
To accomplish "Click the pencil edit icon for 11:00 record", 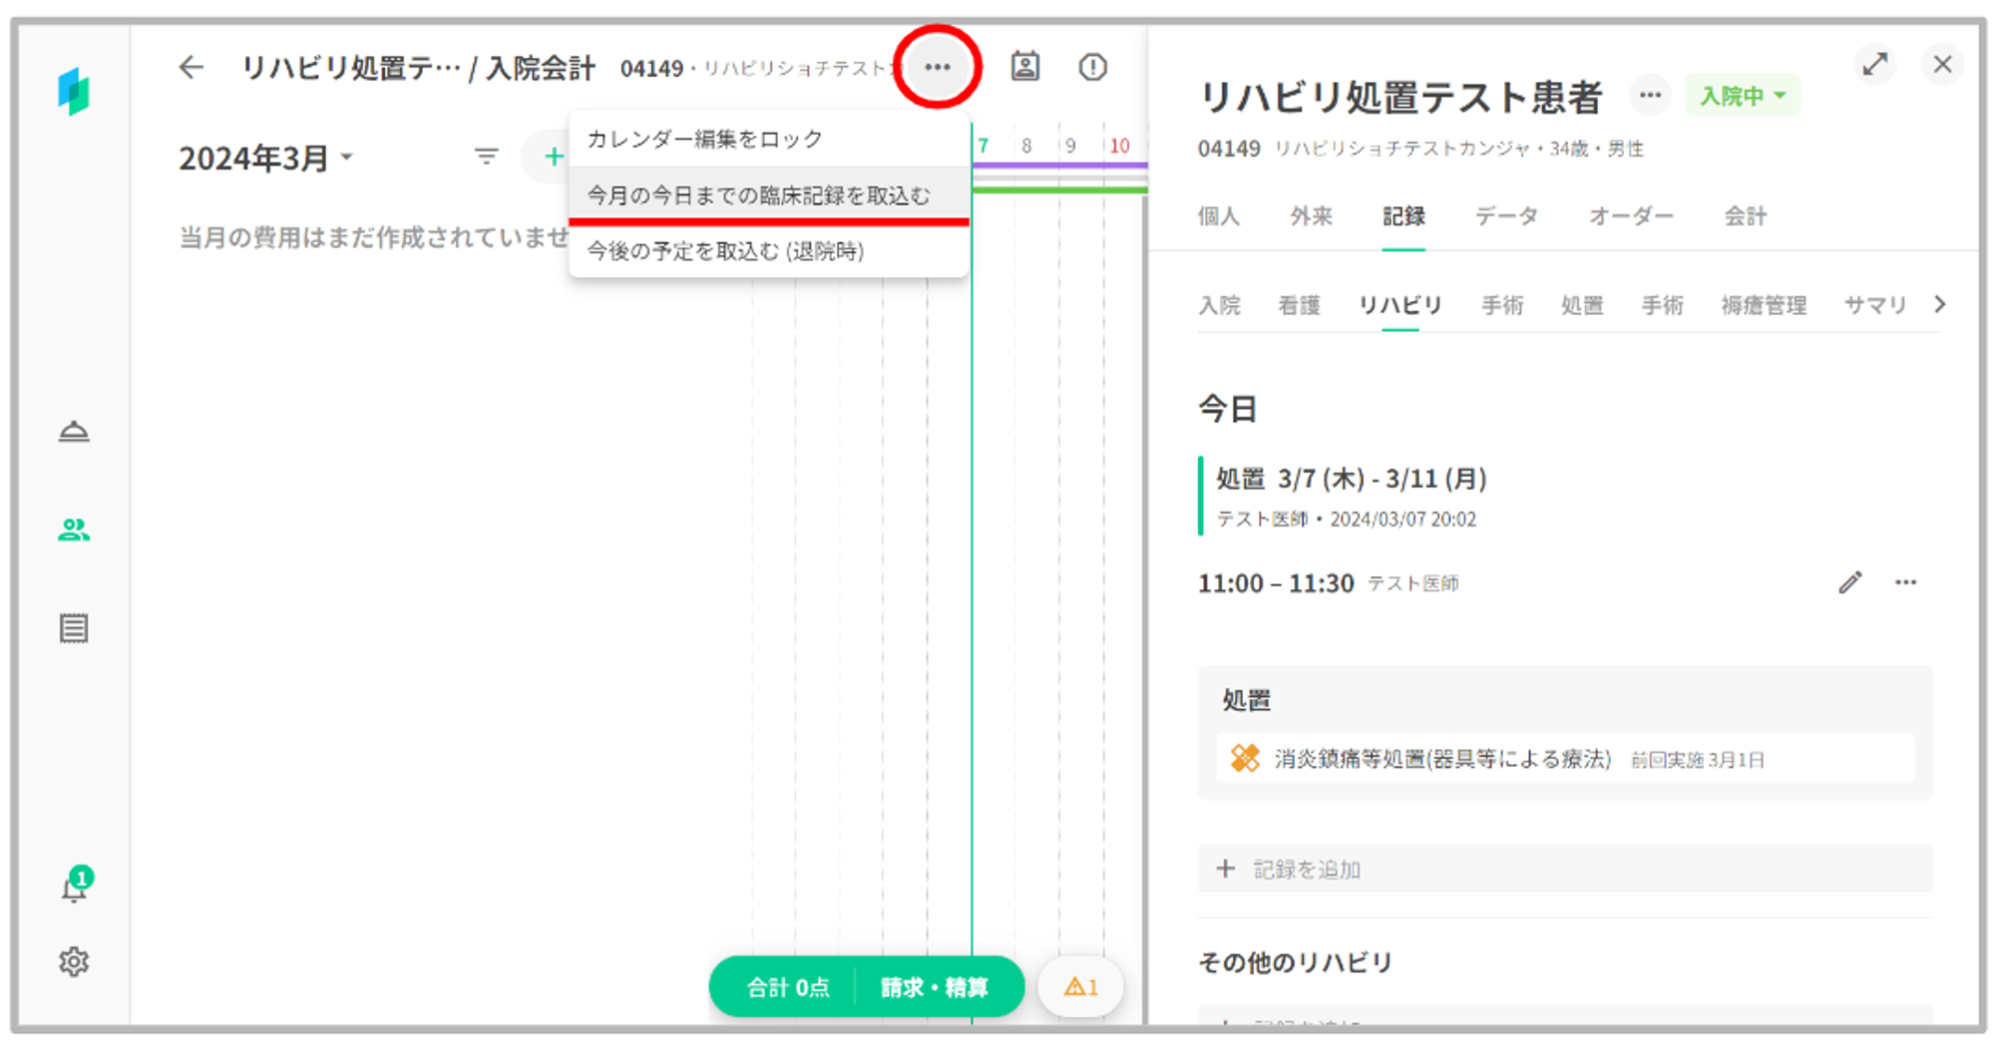I will click(1849, 583).
